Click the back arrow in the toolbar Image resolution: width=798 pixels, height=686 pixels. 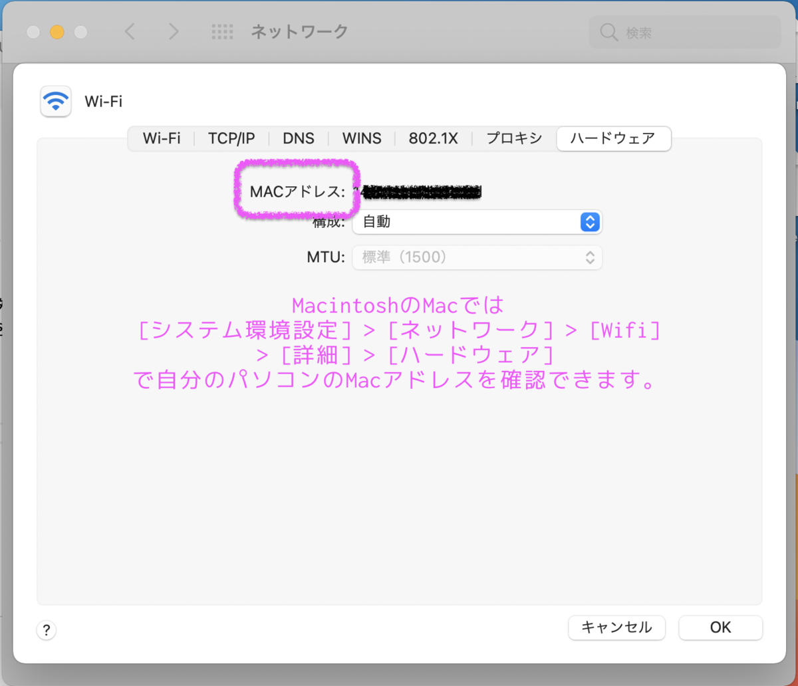[x=129, y=31]
